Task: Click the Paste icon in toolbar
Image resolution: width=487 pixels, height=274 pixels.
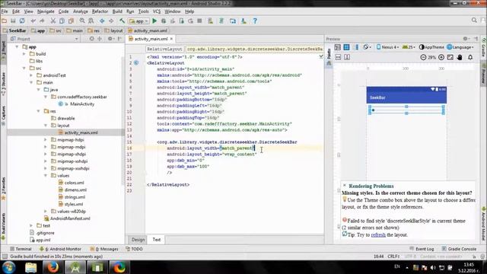Action: pyautogui.click(x=71, y=21)
